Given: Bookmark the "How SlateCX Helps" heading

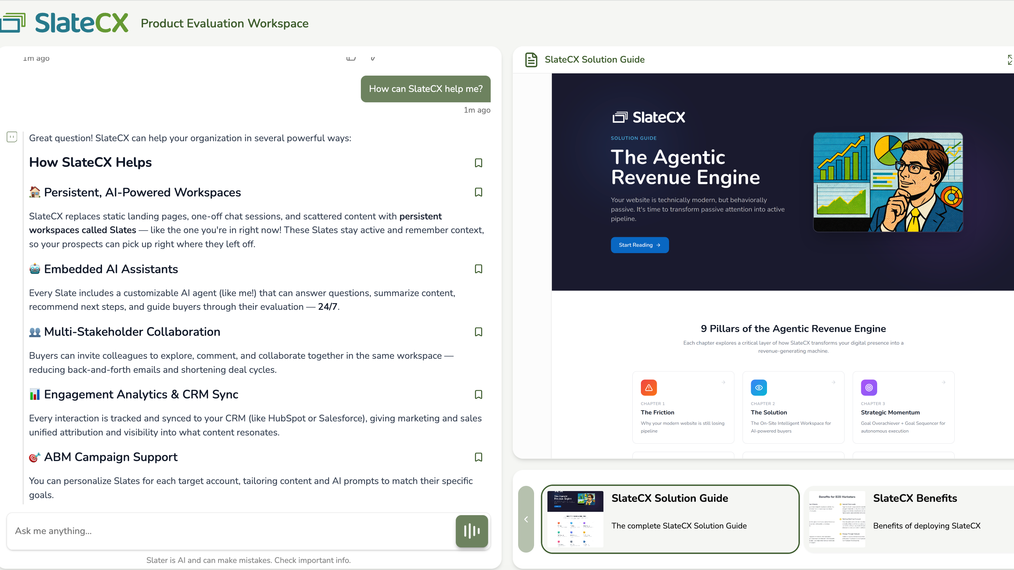Looking at the screenshot, I should click(478, 163).
